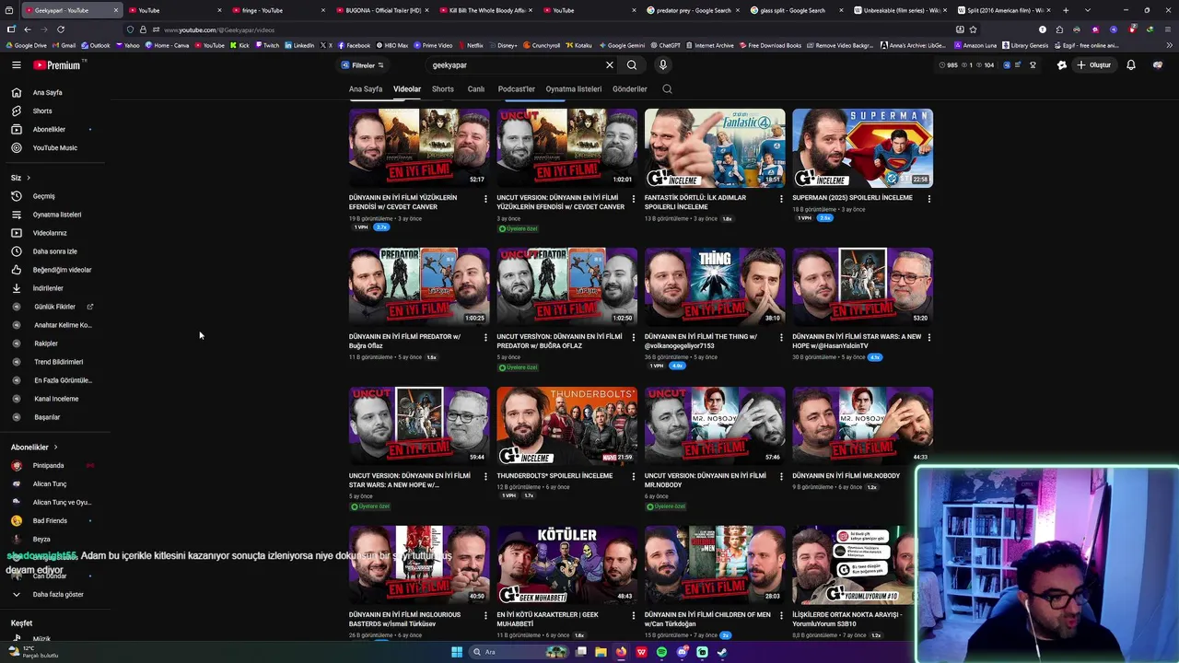Click the YouTube Premium logo
Screen dimensions: 1179x663
pos(58,65)
